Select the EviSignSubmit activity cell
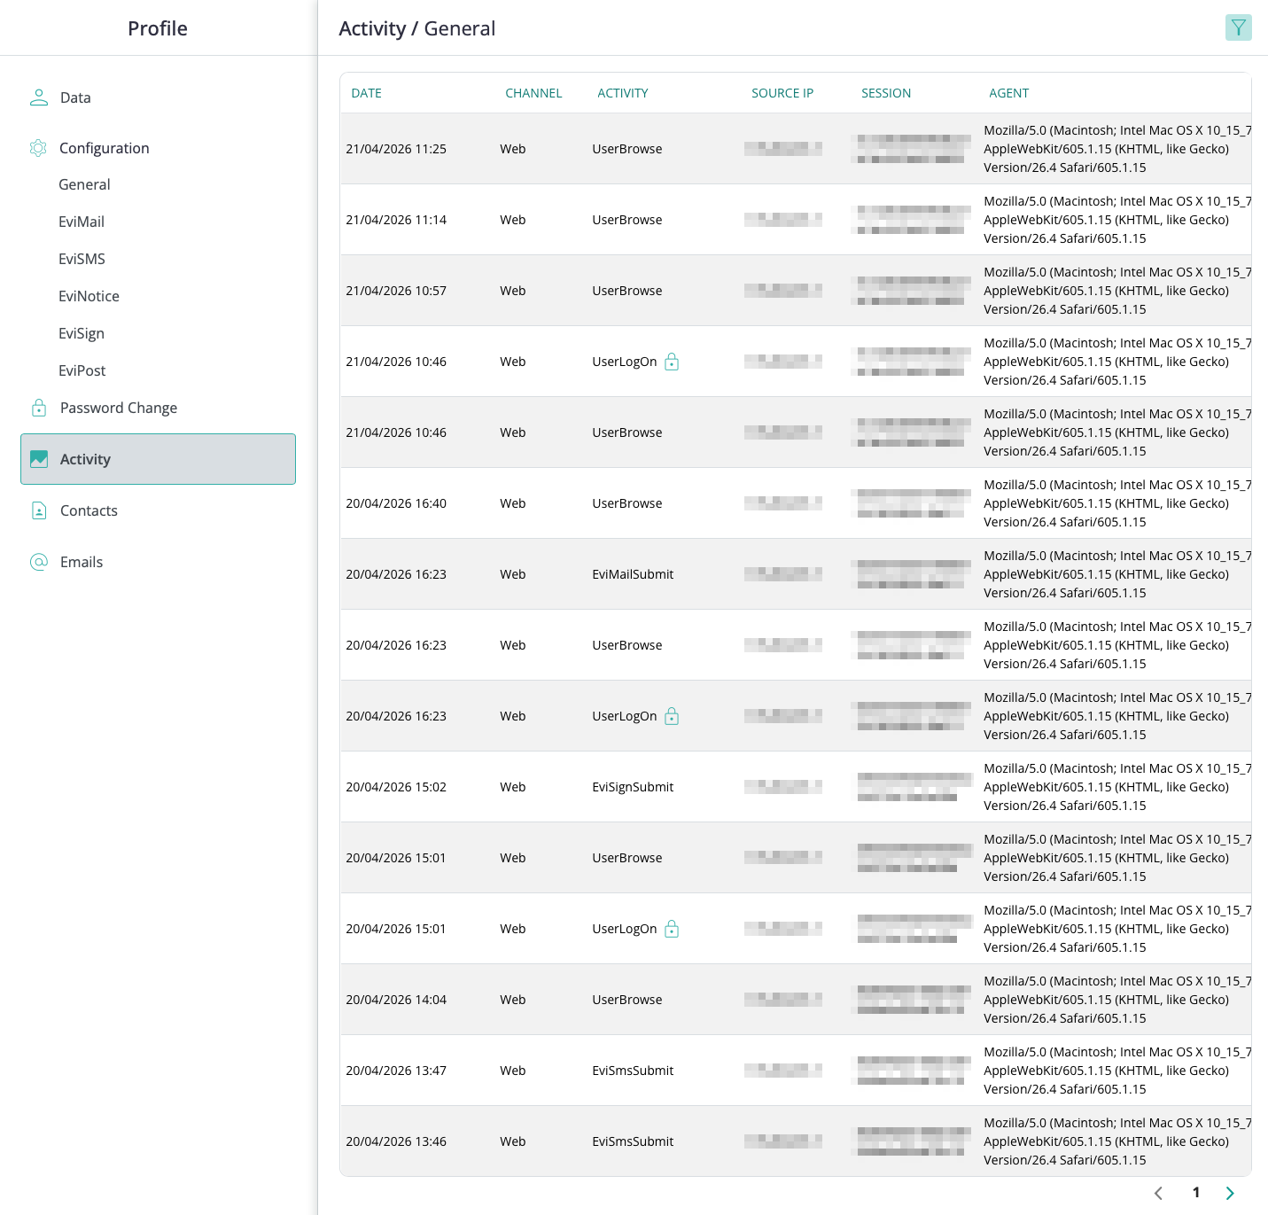The height and width of the screenshot is (1215, 1268). (633, 787)
